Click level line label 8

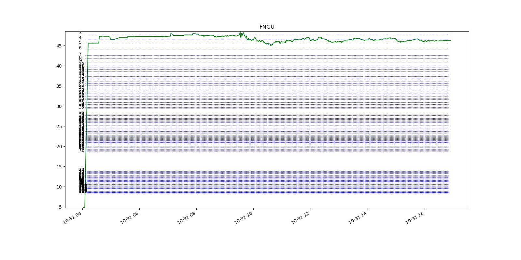(x=80, y=58)
